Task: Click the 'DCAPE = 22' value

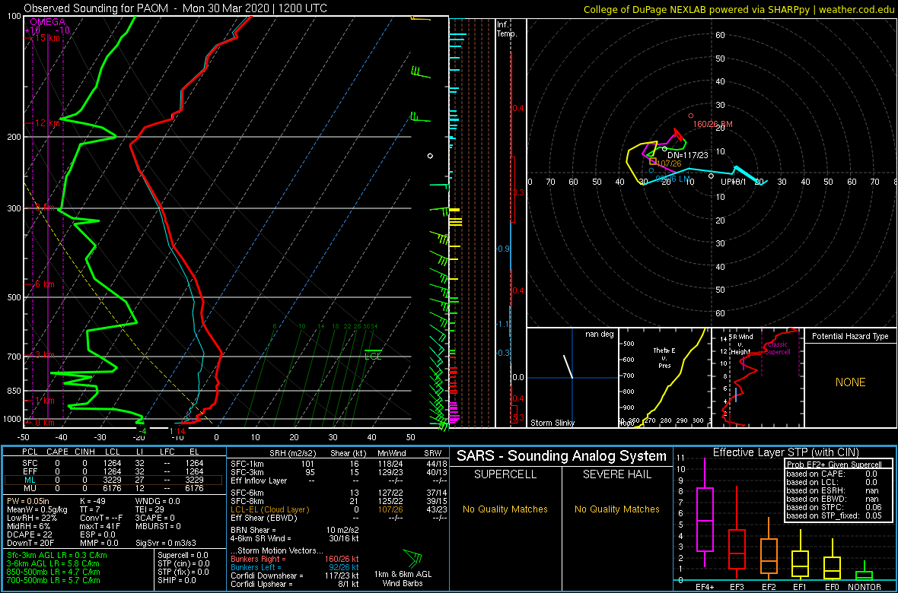Action: tap(28, 534)
